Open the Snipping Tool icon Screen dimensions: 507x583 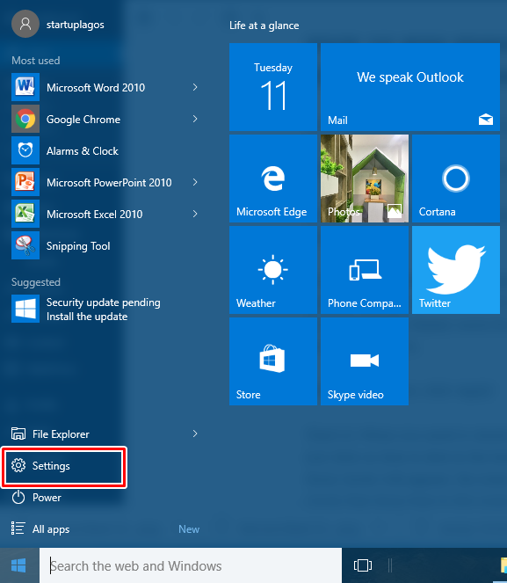(25, 245)
